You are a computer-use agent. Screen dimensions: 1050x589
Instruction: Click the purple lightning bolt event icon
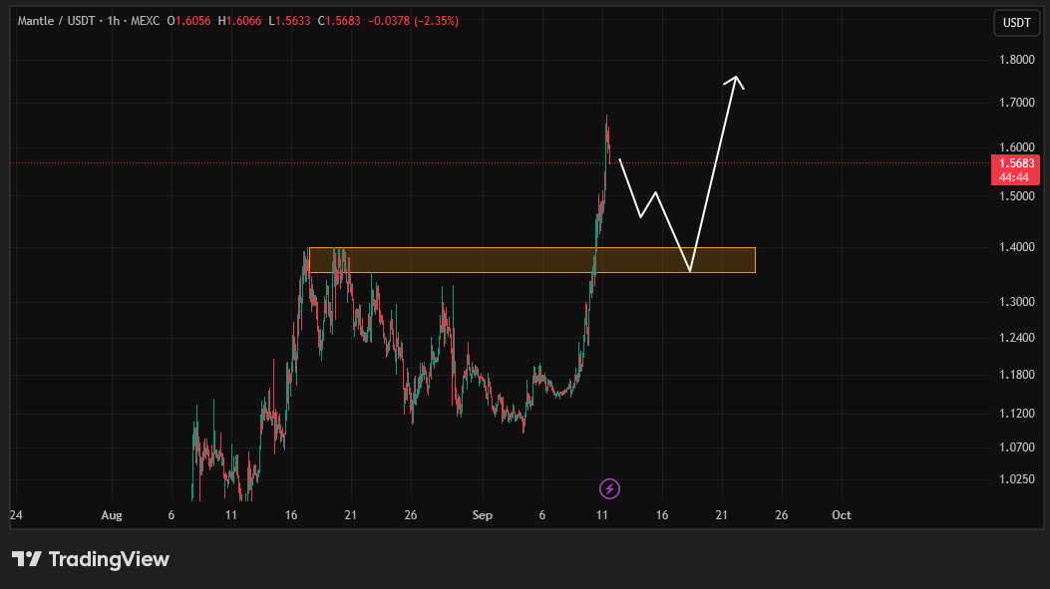pos(610,488)
